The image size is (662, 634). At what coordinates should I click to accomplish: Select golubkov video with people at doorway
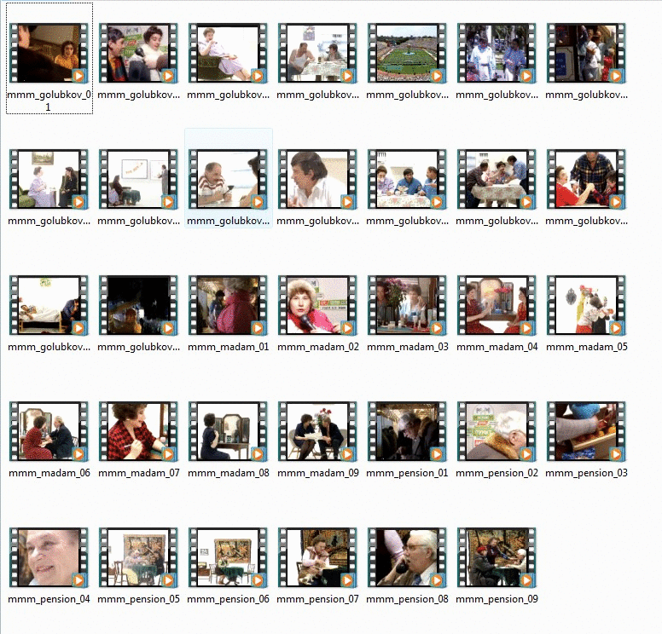(x=586, y=53)
